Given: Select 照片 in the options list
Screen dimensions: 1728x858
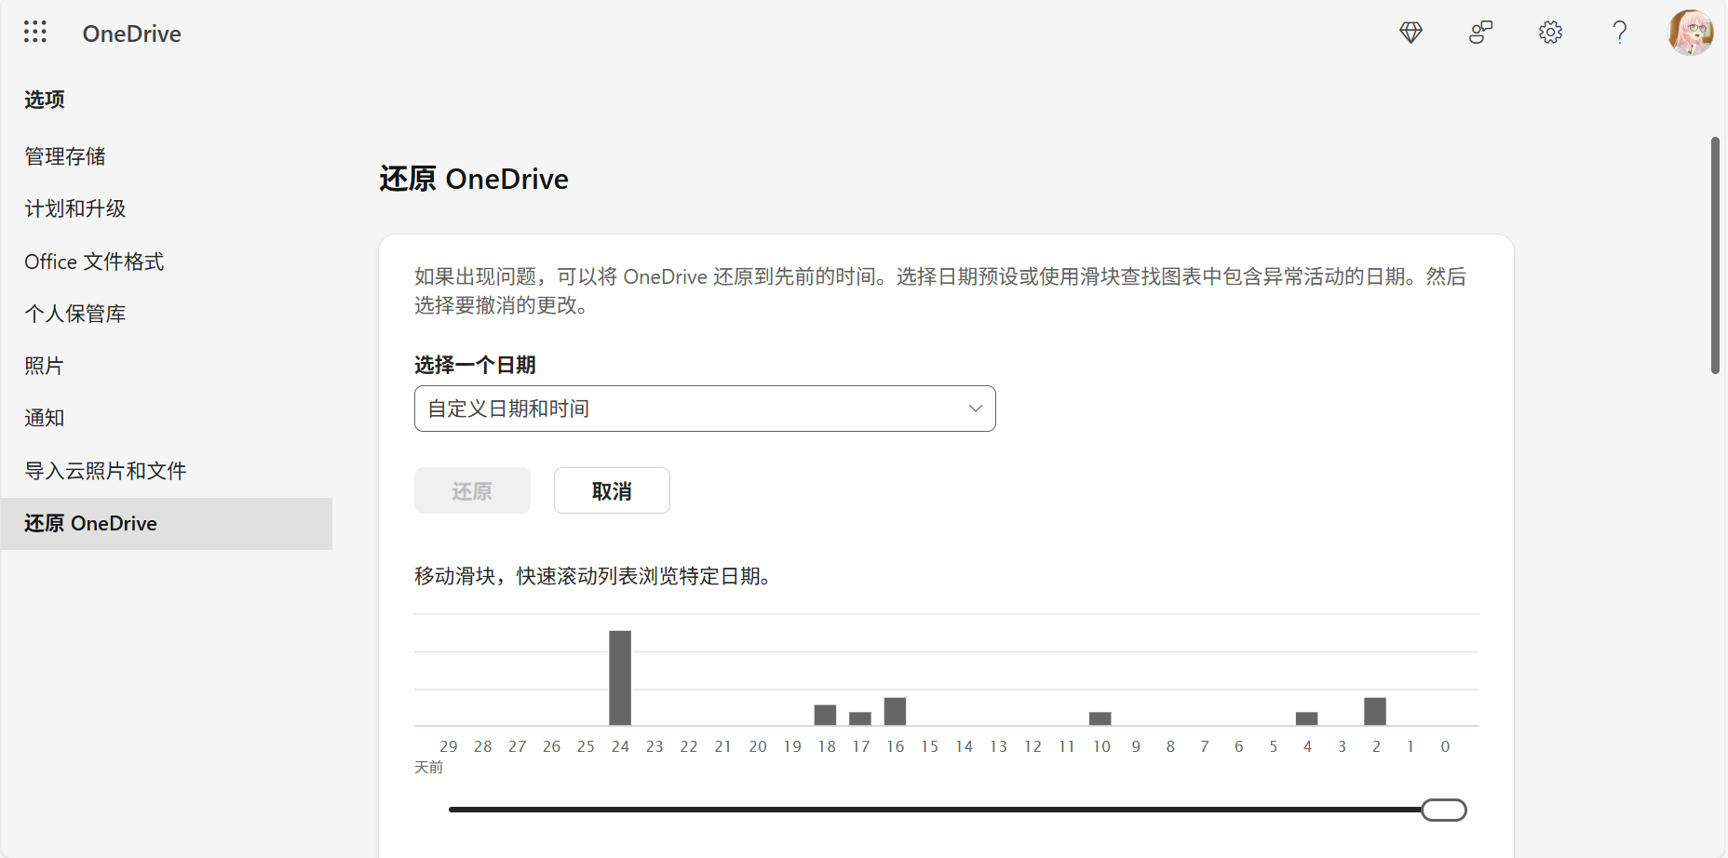Looking at the screenshot, I should pyautogui.click(x=44, y=366).
